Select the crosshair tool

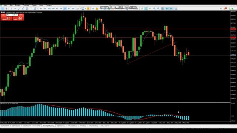[x=7, y=8]
